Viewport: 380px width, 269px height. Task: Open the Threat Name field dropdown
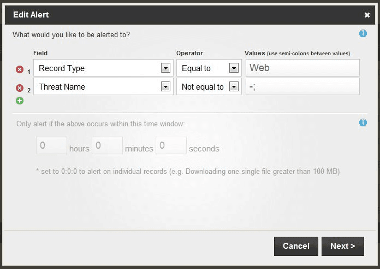(104, 86)
